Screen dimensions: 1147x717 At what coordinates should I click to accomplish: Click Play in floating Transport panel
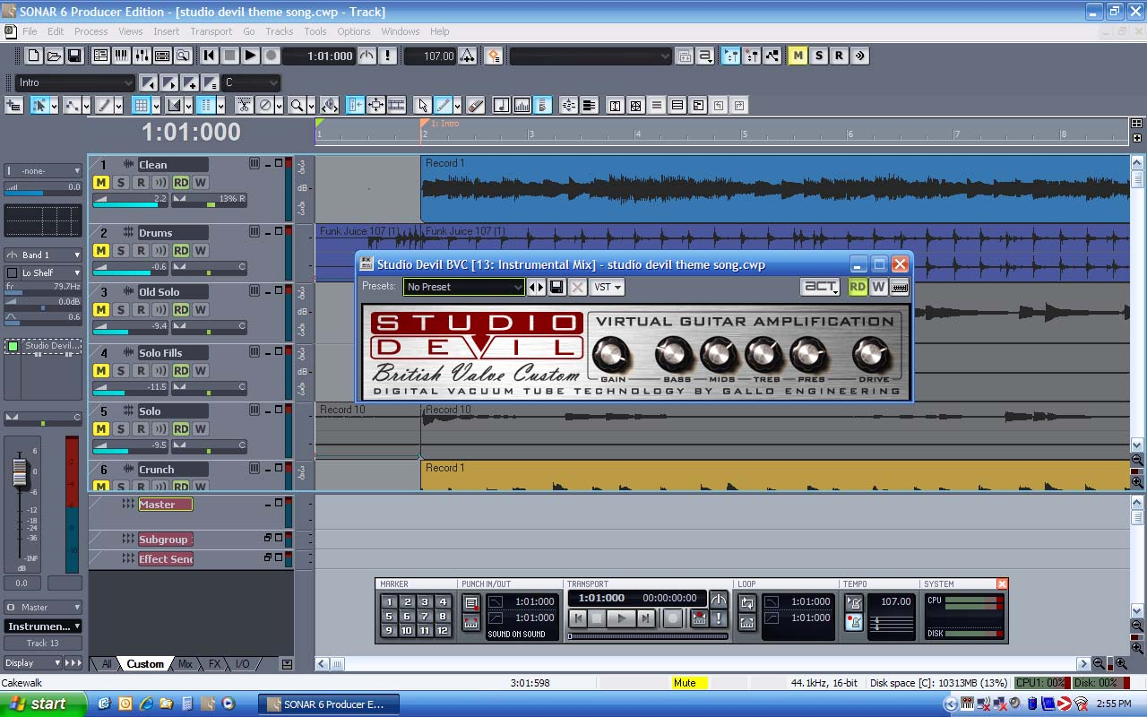coord(621,618)
